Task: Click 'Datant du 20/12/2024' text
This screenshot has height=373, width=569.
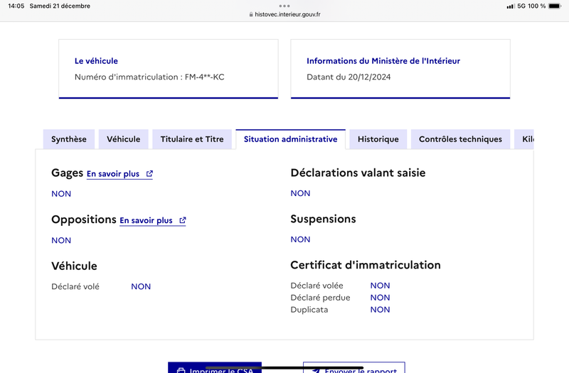Action: click(349, 77)
